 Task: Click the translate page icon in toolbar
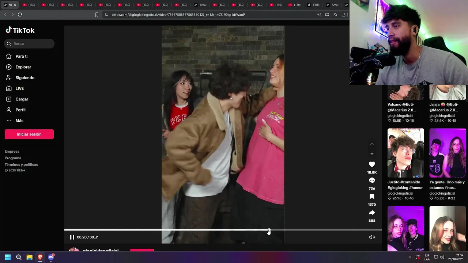coord(335,15)
